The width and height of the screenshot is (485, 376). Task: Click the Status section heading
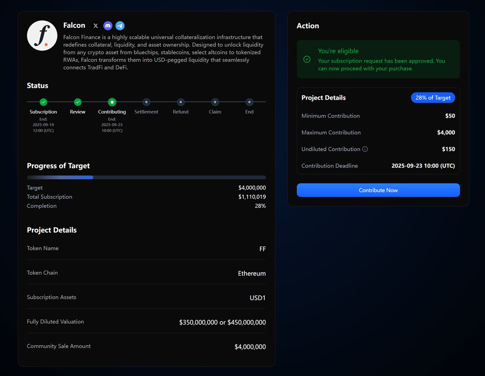[x=38, y=86]
